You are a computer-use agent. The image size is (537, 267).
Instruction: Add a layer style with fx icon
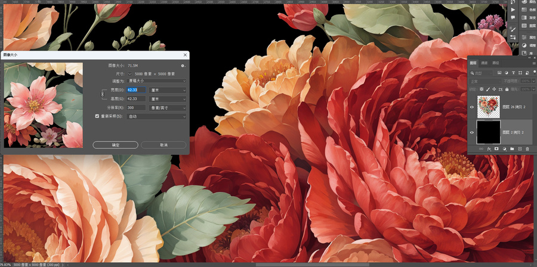click(489, 149)
